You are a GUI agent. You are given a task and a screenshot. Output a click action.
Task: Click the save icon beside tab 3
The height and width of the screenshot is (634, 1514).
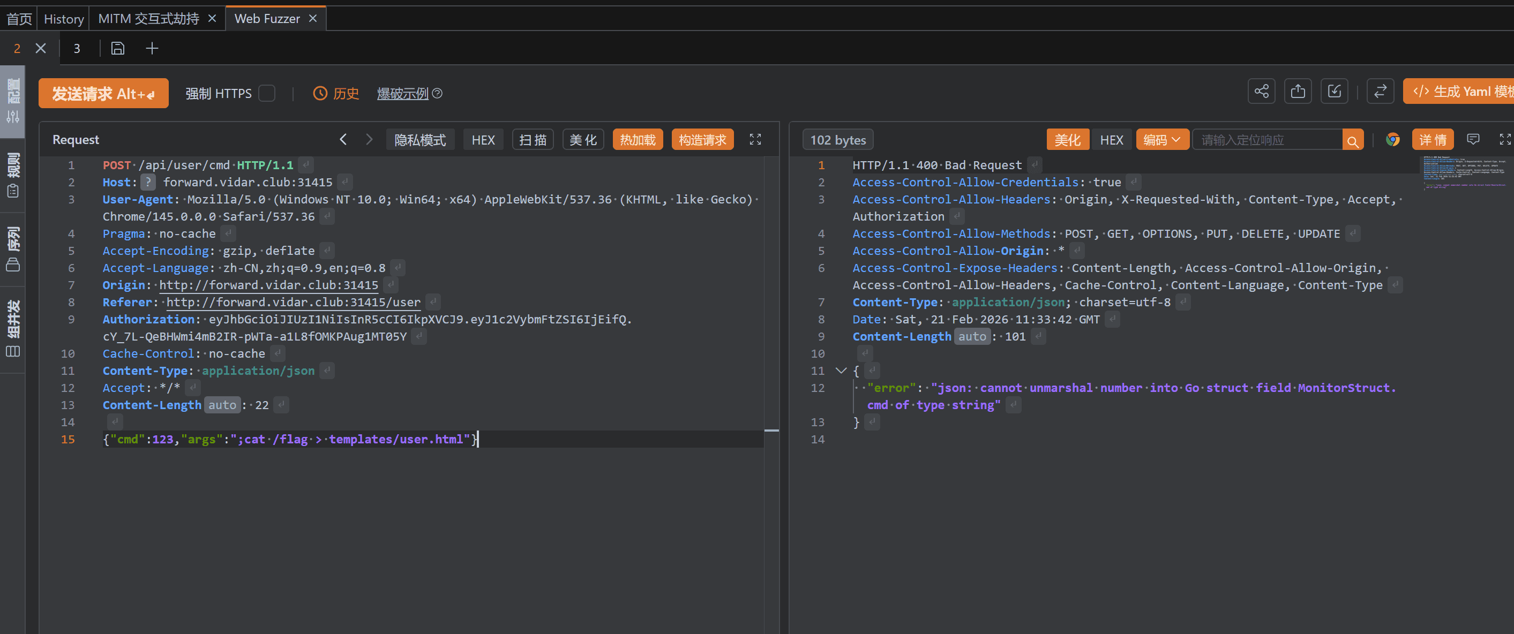(117, 48)
